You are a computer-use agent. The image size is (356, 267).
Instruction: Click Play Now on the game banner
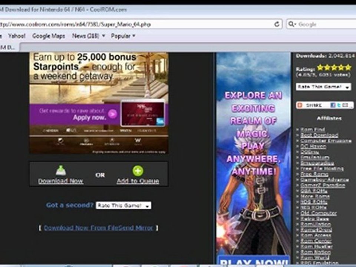click(x=254, y=261)
